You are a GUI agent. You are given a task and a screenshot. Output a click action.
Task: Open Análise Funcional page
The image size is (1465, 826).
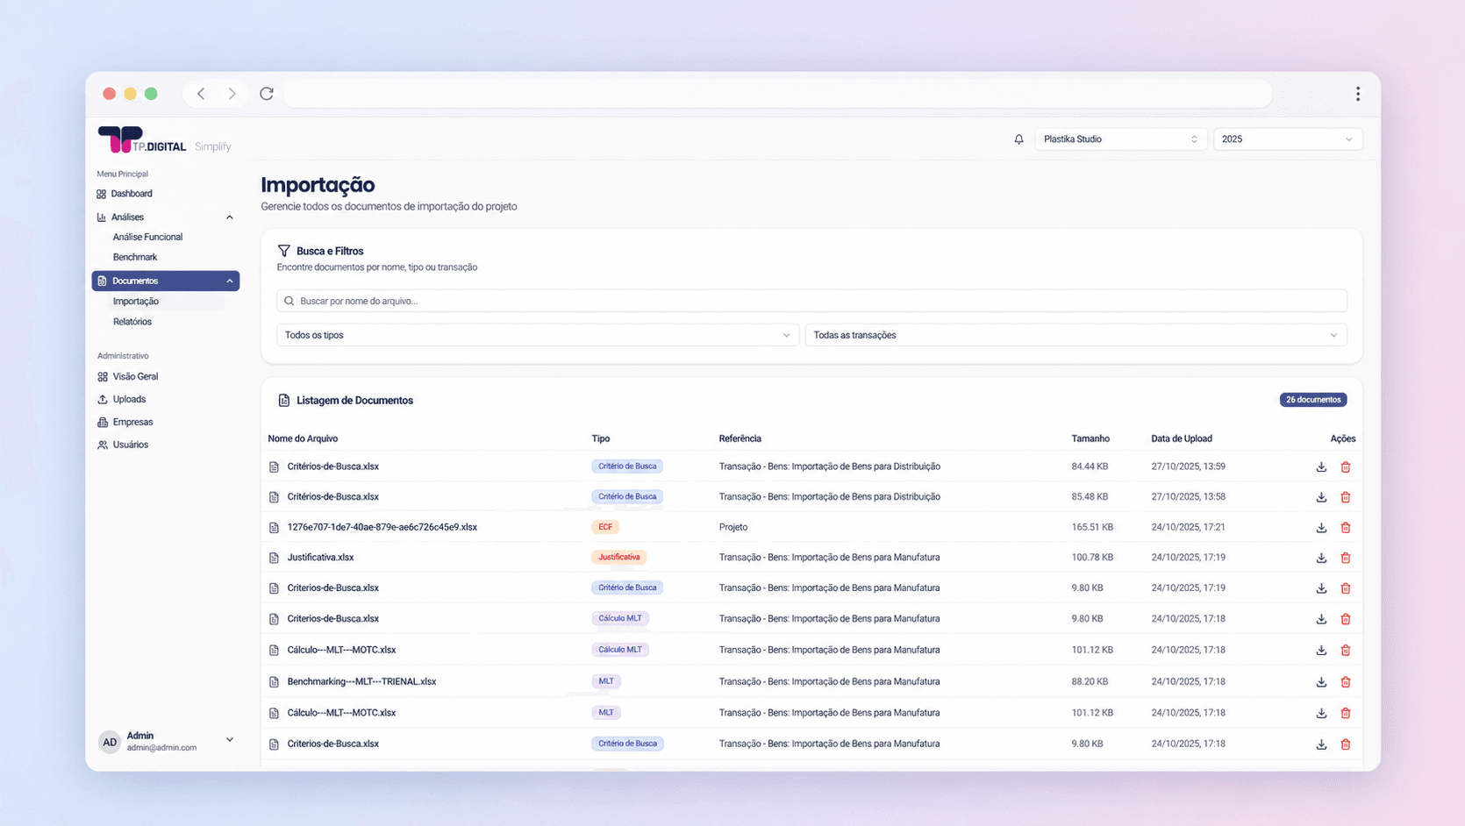click(x=147, y=237)
